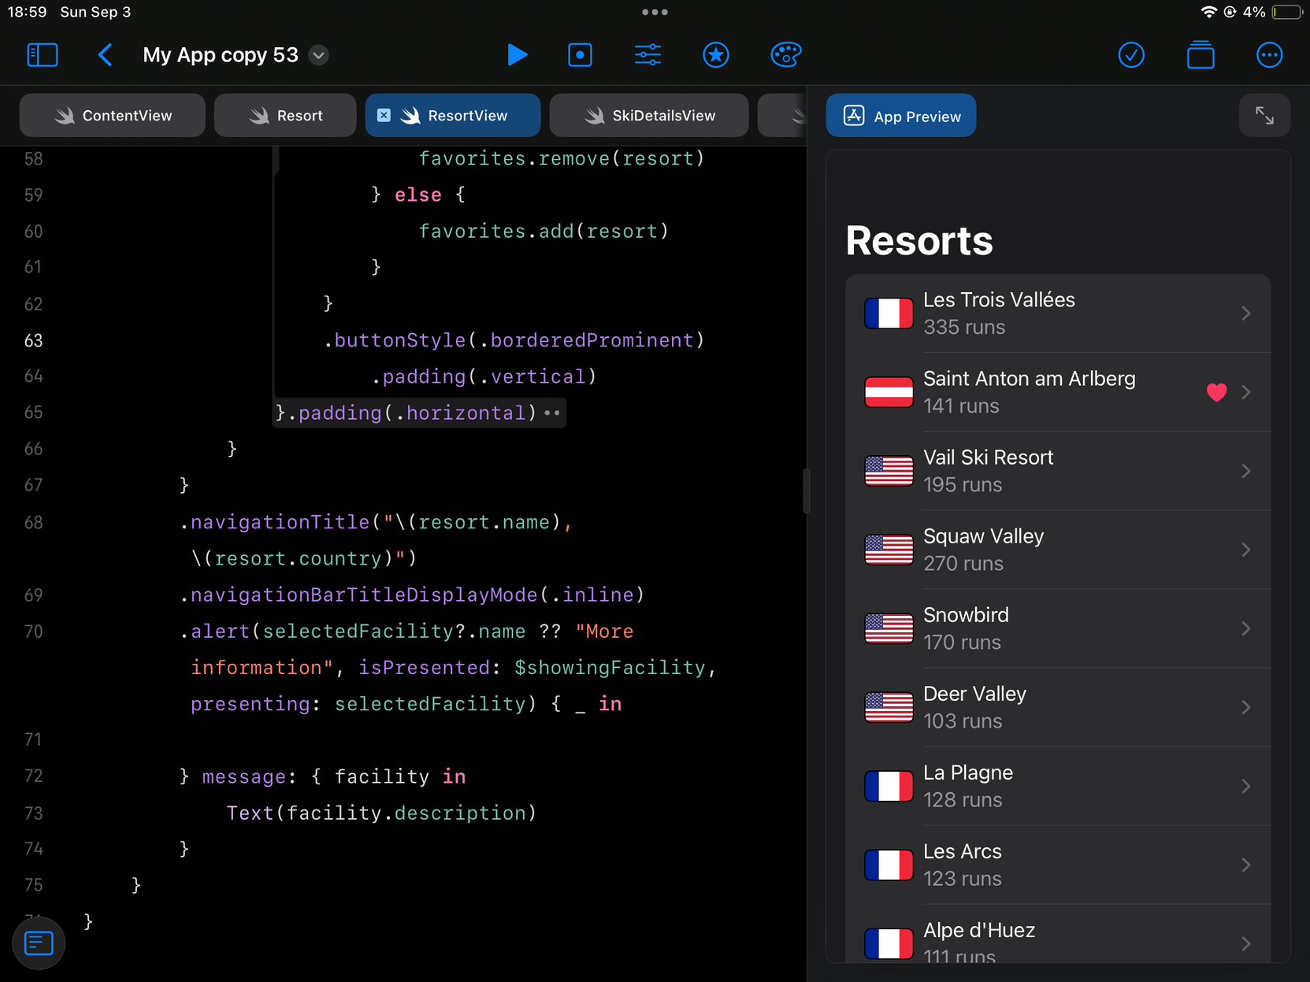The height and width of the screenshot is (982, 1310).
Task: Tap the battery indicator
Action: (1286, 12)
